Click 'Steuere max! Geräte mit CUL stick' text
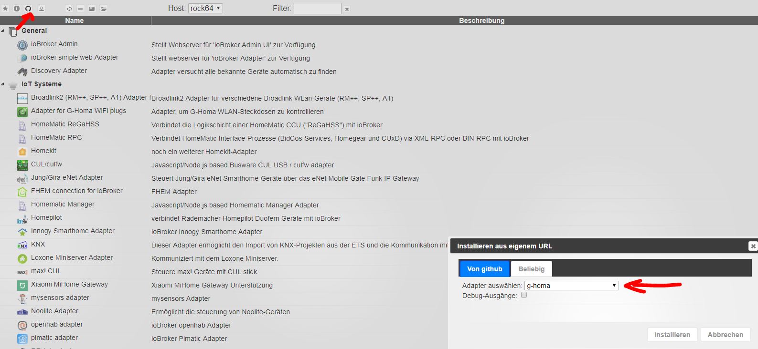758x349 pixels. (x=204, y=272)
